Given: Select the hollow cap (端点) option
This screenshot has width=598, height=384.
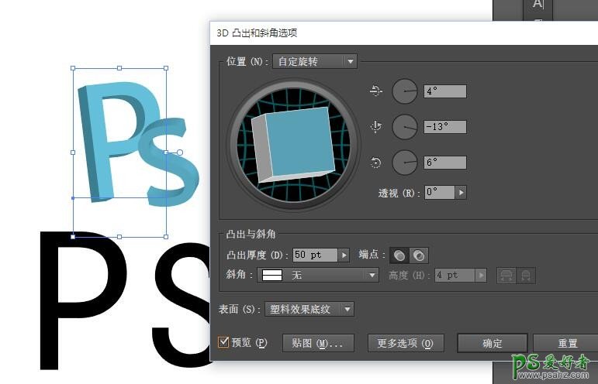Looking at the screenshot, I should (419, 255).
